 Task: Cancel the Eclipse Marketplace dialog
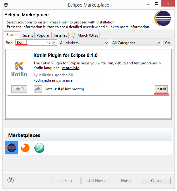157,180
